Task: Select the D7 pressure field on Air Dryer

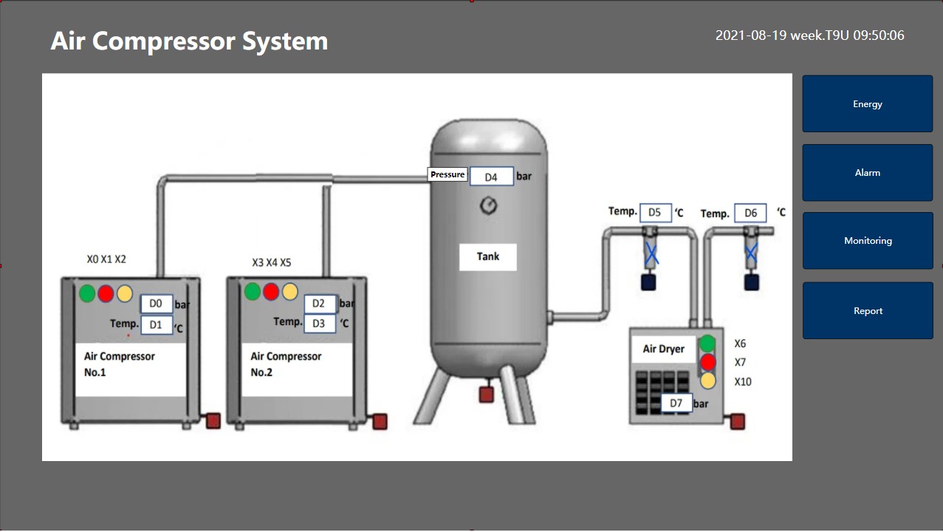Action: (x=676, y=403)
